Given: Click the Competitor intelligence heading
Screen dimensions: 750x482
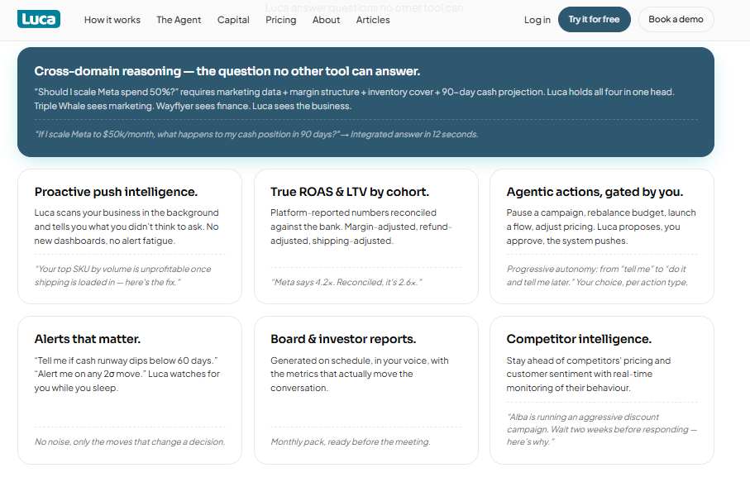Looking at the screenshot, I should [x=579, y=339].
